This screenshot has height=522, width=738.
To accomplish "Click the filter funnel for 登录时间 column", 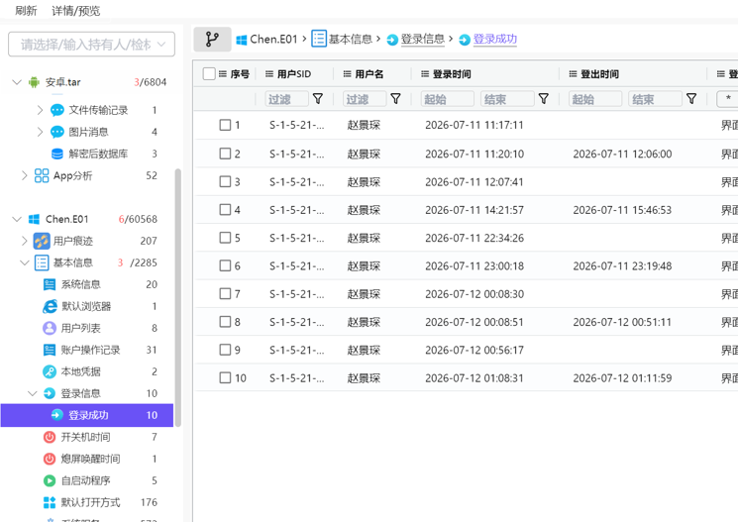I will coord(544,99).
